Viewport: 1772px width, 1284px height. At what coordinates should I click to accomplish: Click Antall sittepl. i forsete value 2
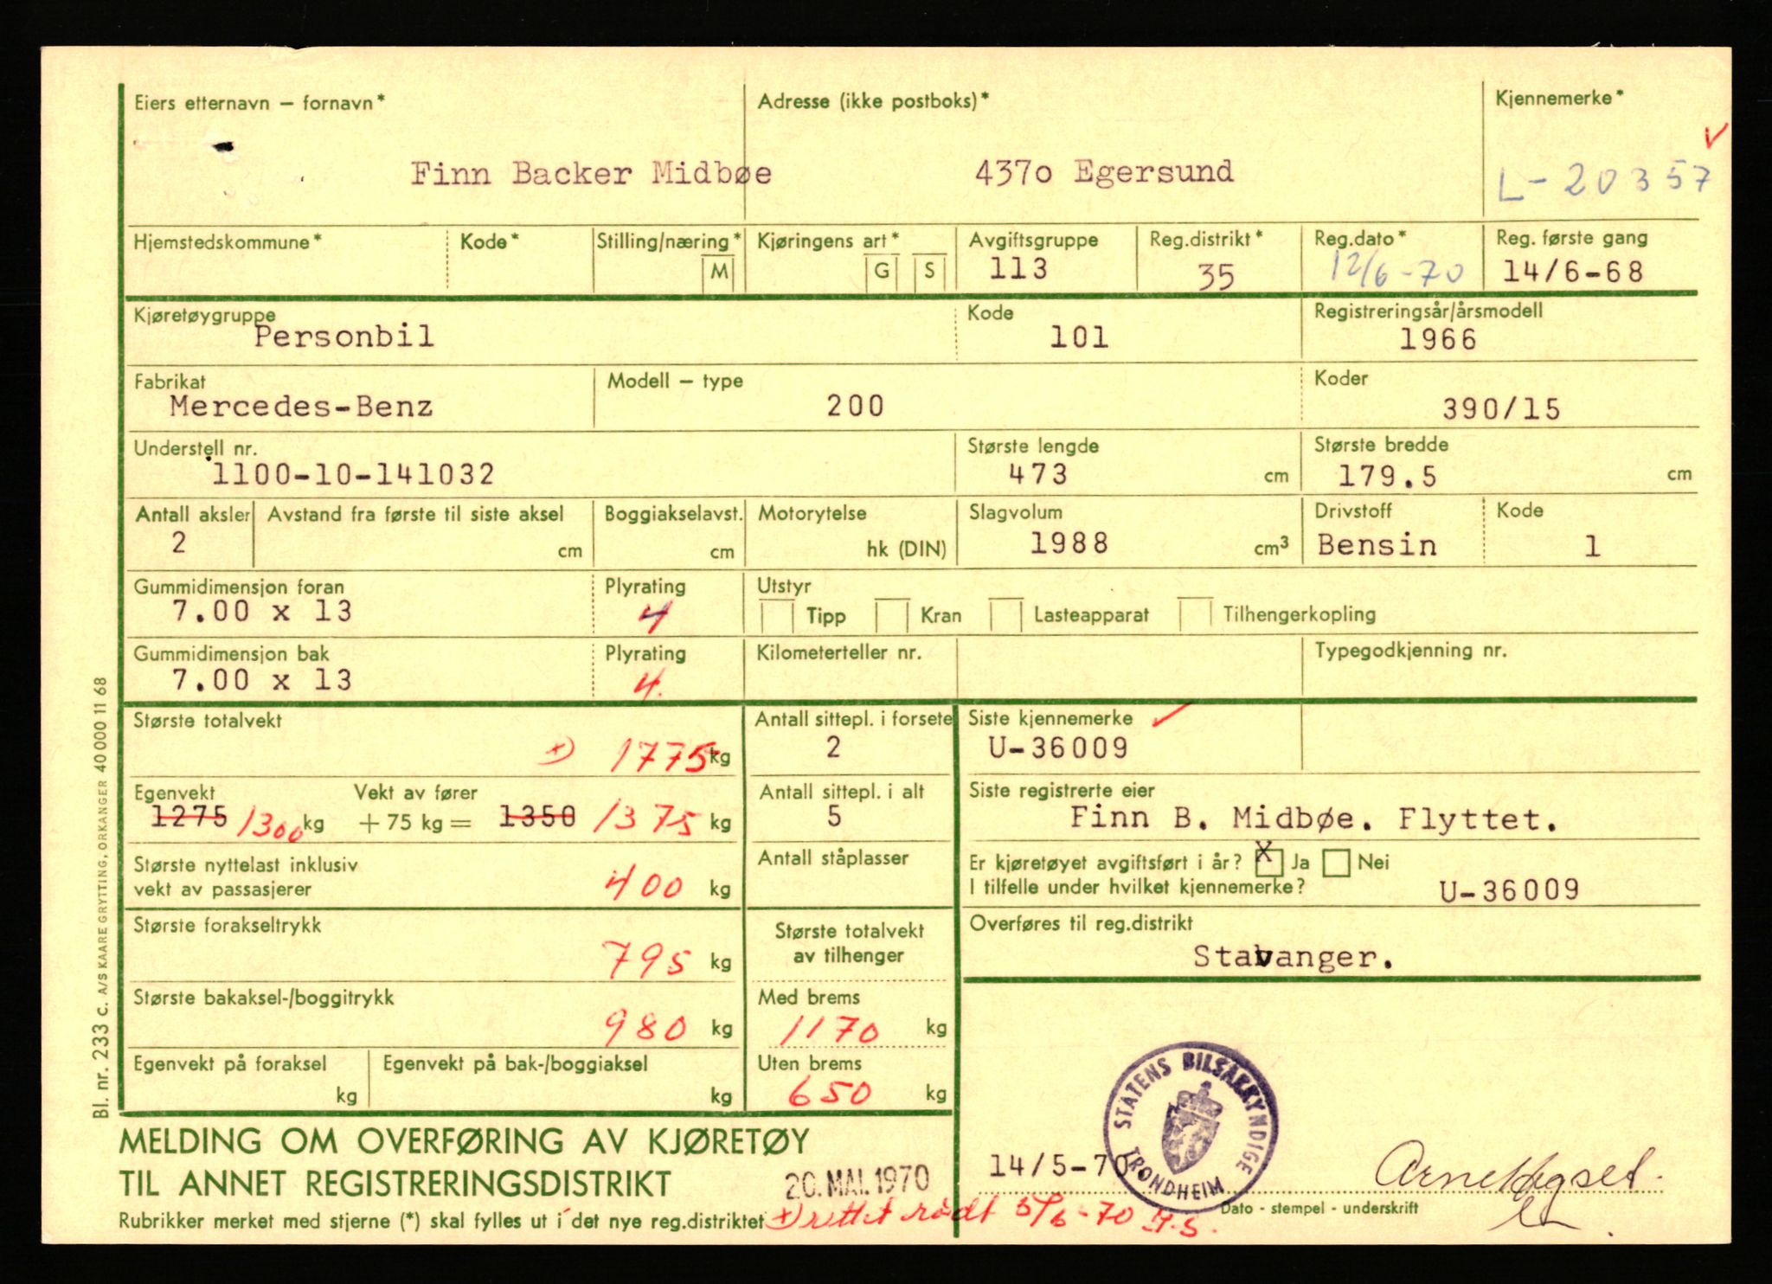(832, 748)
